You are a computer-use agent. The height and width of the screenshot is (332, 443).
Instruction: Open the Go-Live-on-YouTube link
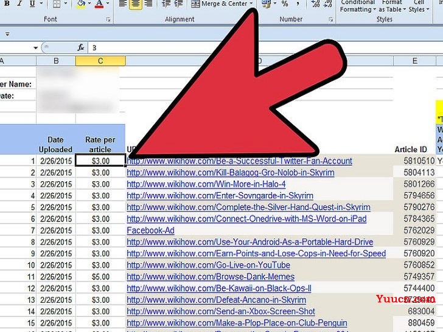pos(208,265)
